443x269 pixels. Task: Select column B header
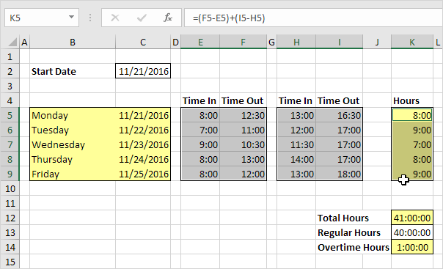coord(73,43)
